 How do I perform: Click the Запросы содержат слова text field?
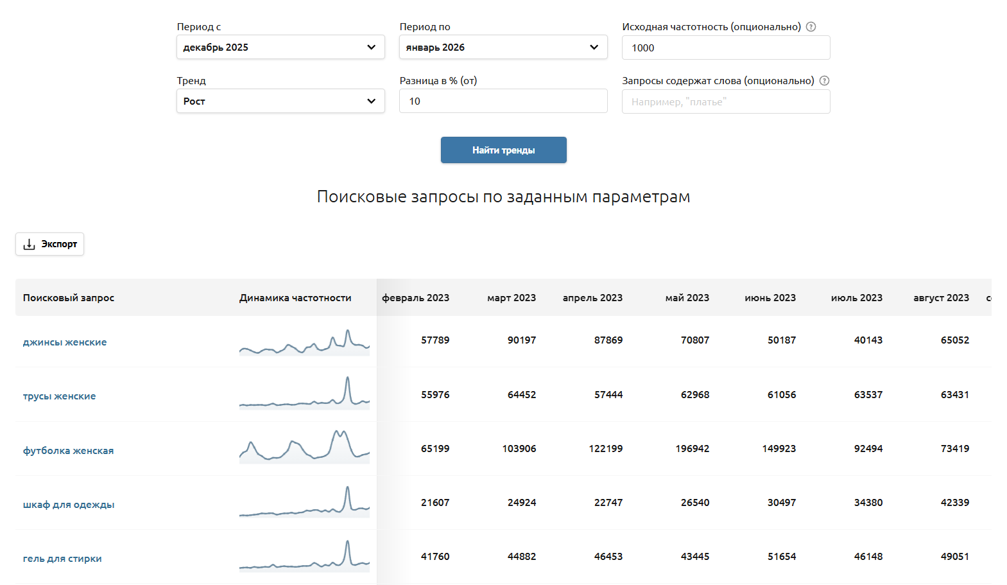(x=725, y=102)
